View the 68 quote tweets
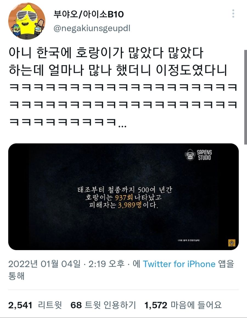The width and height of the screenshot is (247, 318). (103, 305)
